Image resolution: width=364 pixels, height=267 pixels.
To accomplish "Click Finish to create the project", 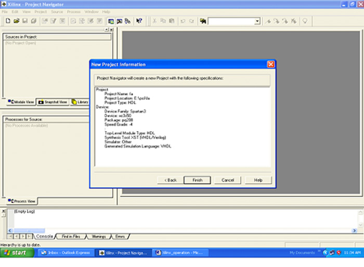I will click(197, 180).
